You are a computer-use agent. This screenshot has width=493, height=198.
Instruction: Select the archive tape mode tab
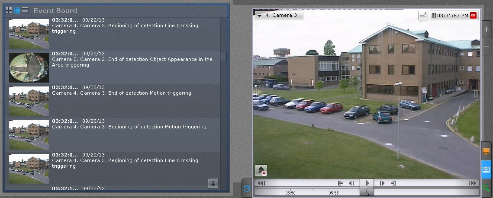486,169
